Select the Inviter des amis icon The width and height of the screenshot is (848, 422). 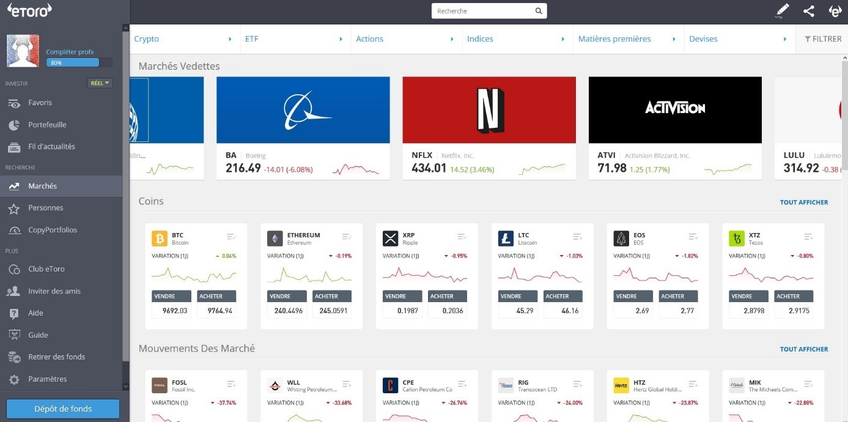pos(17,291)
